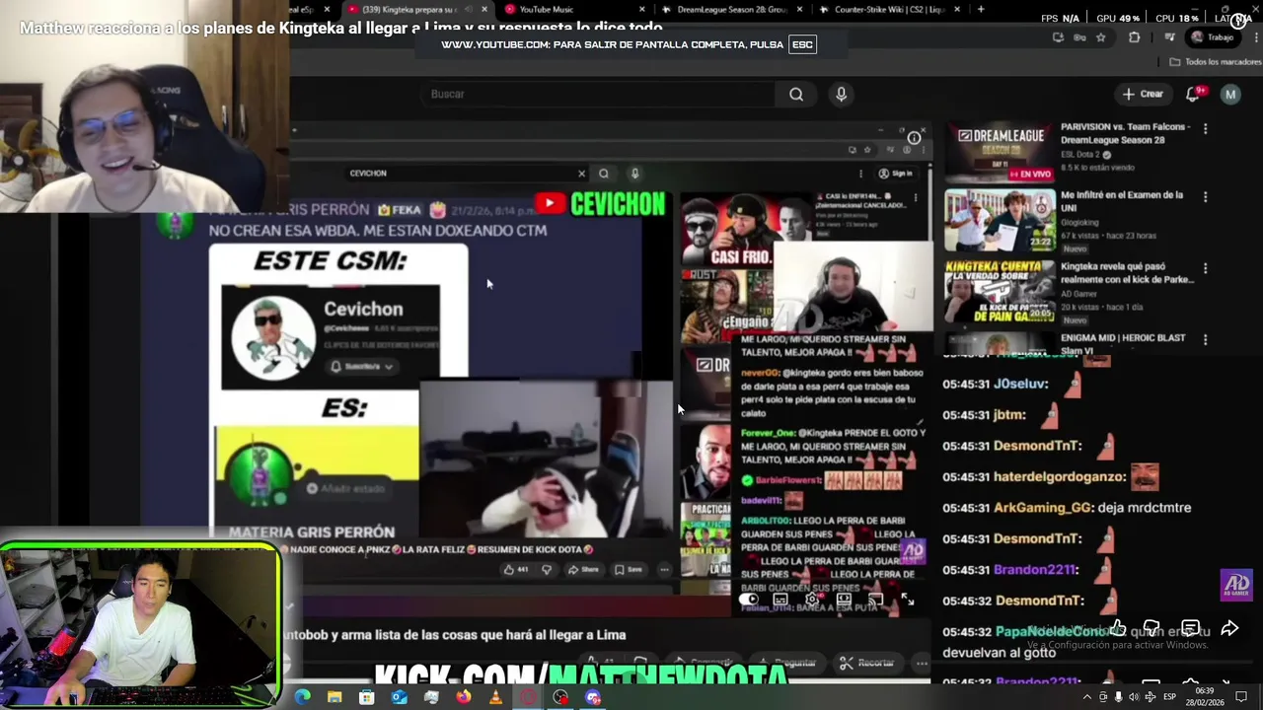Click Share under inner video
Screen dimensions: 1263x710
pyautogui.click(x=583, y=569)
